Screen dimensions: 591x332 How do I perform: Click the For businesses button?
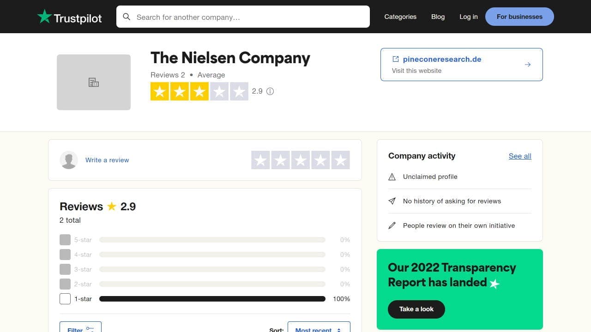tap(519, 17)
